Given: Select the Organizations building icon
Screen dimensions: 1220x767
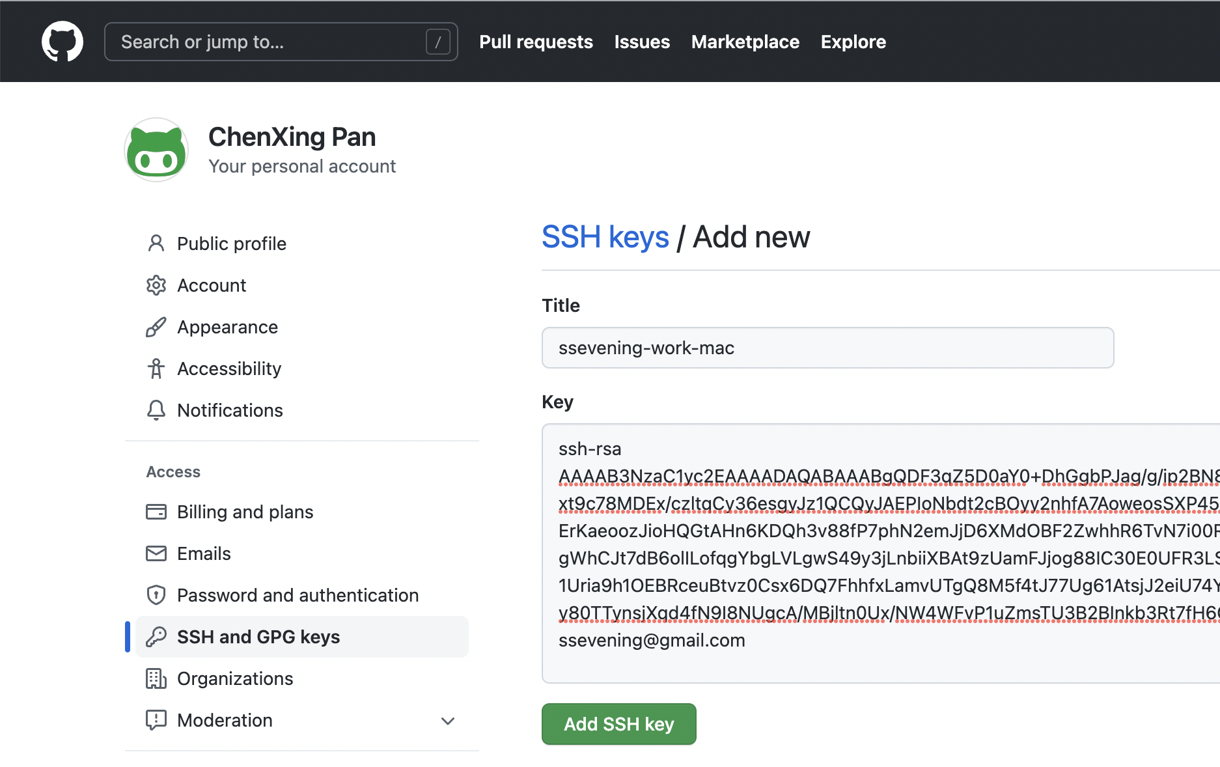Looking at the screenshot, I should coord(156,678).
